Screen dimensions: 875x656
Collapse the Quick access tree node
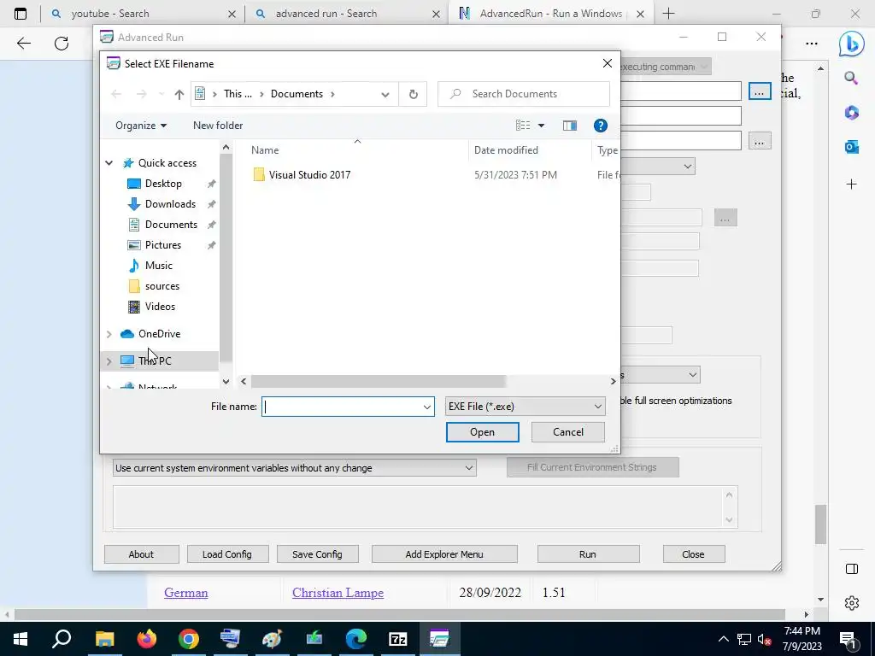(x=109, y=163)
